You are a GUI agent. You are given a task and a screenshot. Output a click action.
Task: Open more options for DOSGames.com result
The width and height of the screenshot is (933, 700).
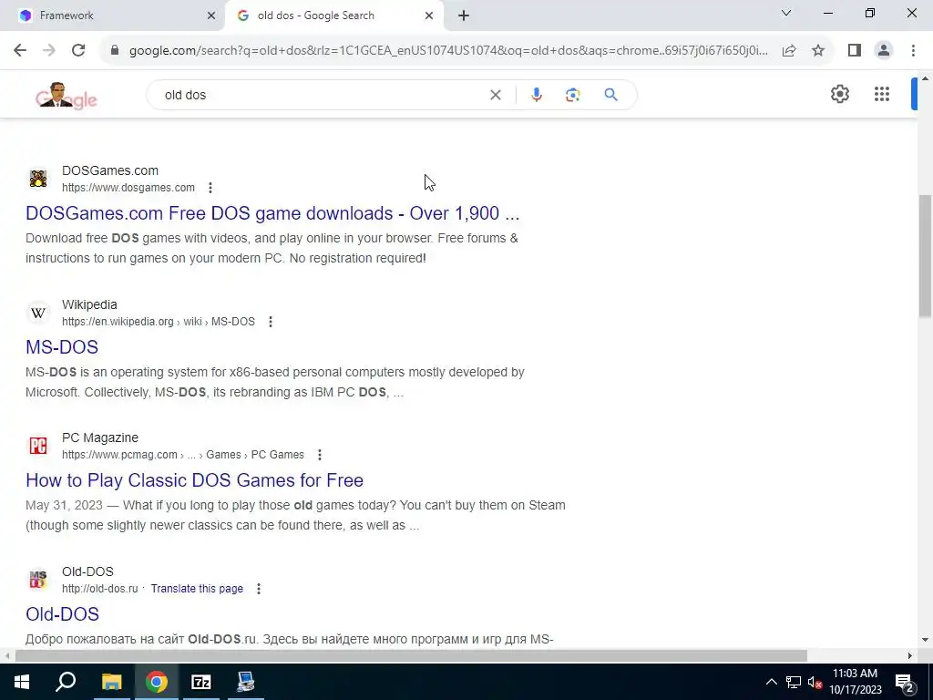tap(210, 188)
